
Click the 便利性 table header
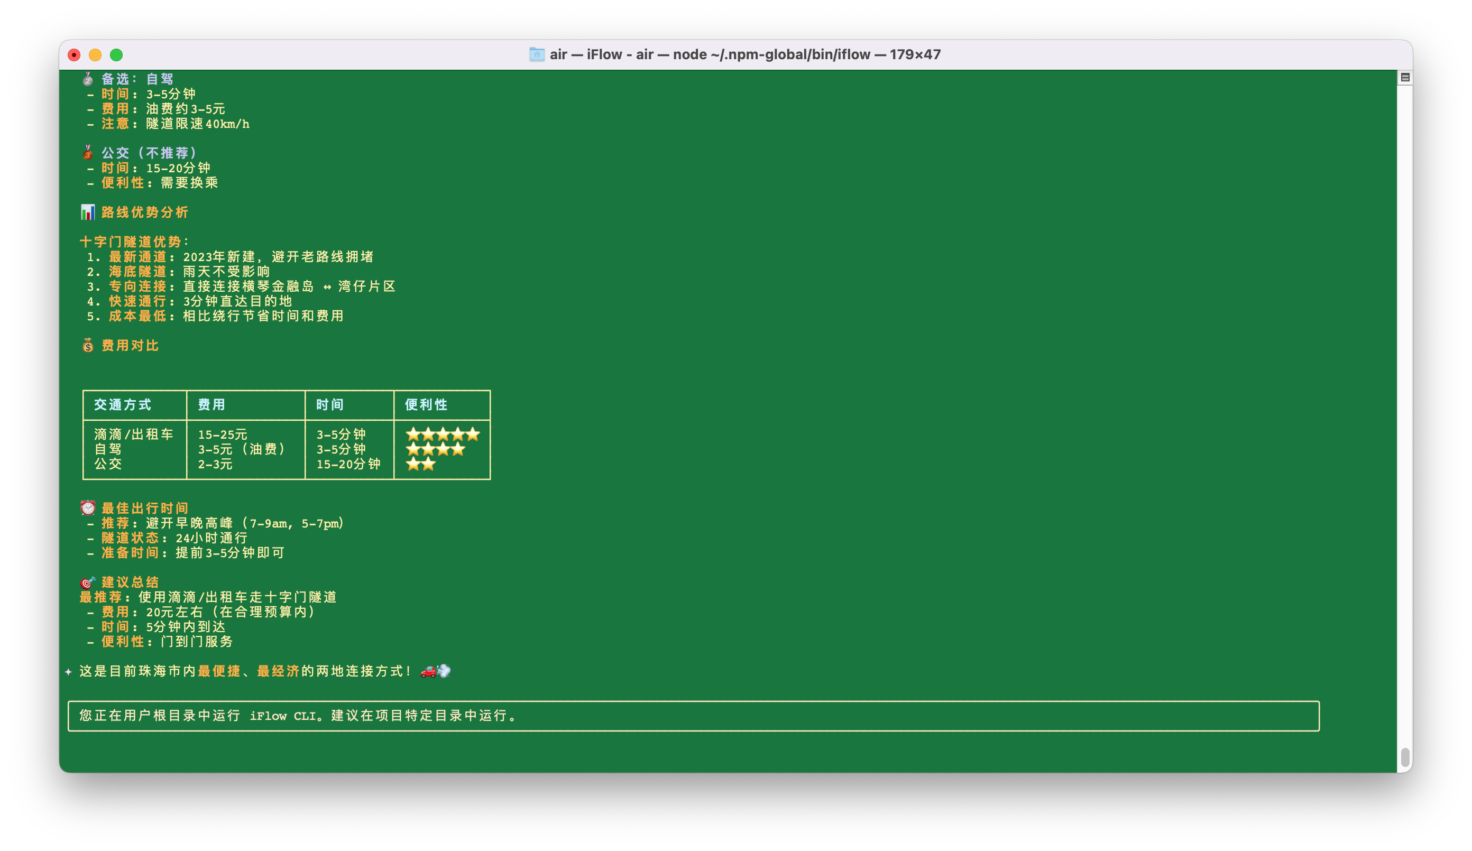click(426, 405)
